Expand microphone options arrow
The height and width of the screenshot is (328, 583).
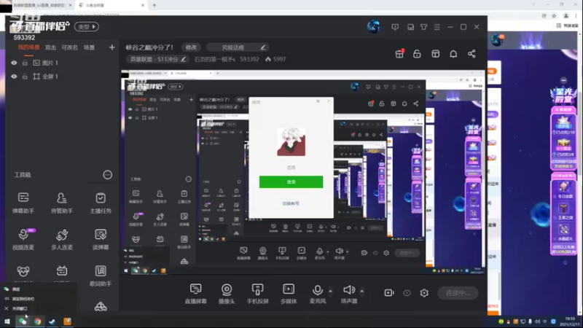(x=331, y=291)
